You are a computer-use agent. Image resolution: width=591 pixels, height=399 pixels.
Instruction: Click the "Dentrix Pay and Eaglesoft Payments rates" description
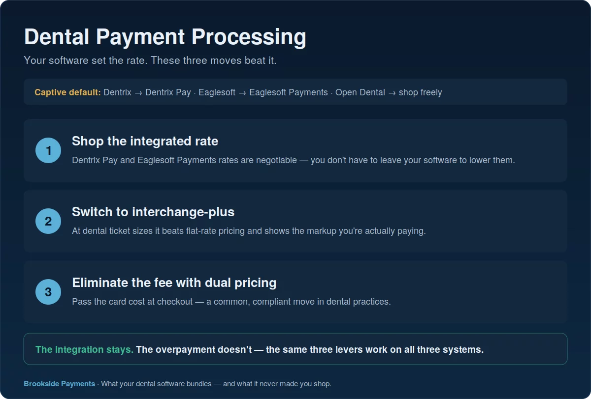pos(293,160)
